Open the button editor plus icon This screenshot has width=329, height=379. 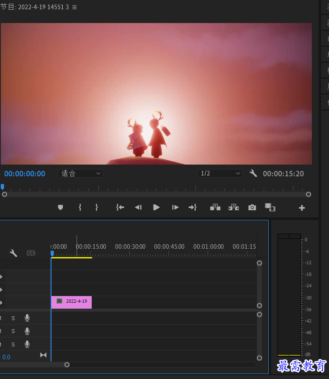(302, 208)
